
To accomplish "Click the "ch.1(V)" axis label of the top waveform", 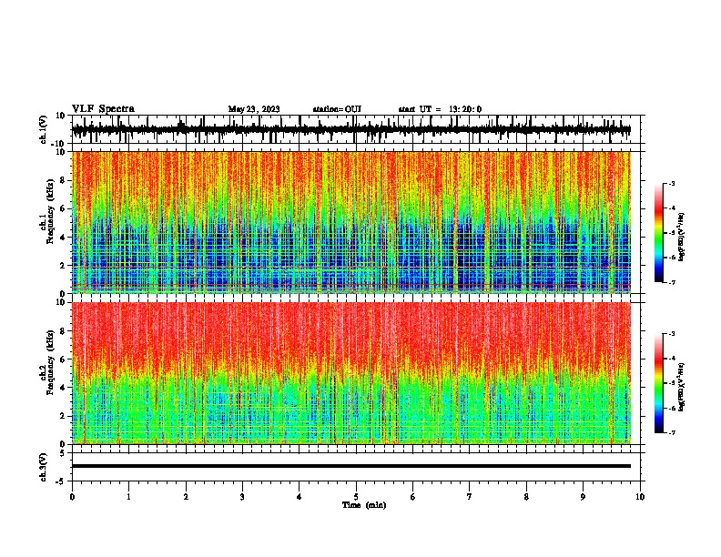I will 44,129.
